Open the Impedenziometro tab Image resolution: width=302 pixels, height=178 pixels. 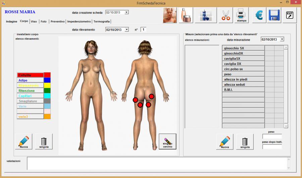click(x=79, y=21)
